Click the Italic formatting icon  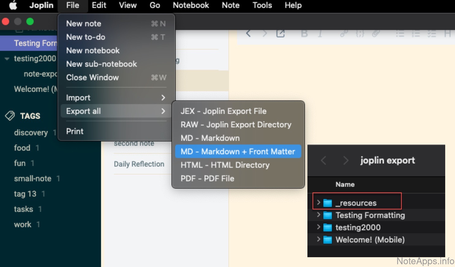point(320,33)
